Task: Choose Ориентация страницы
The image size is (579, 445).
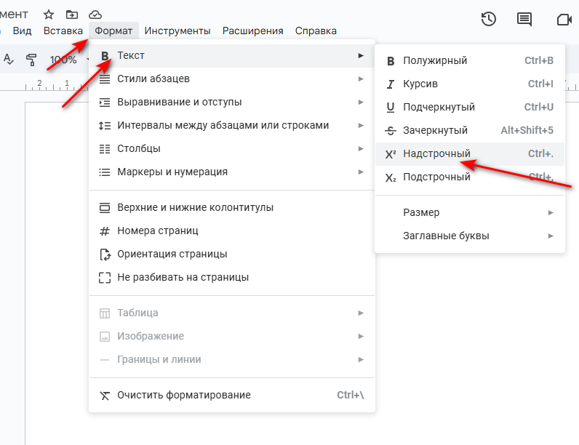Action: click(x=232, y=254)
